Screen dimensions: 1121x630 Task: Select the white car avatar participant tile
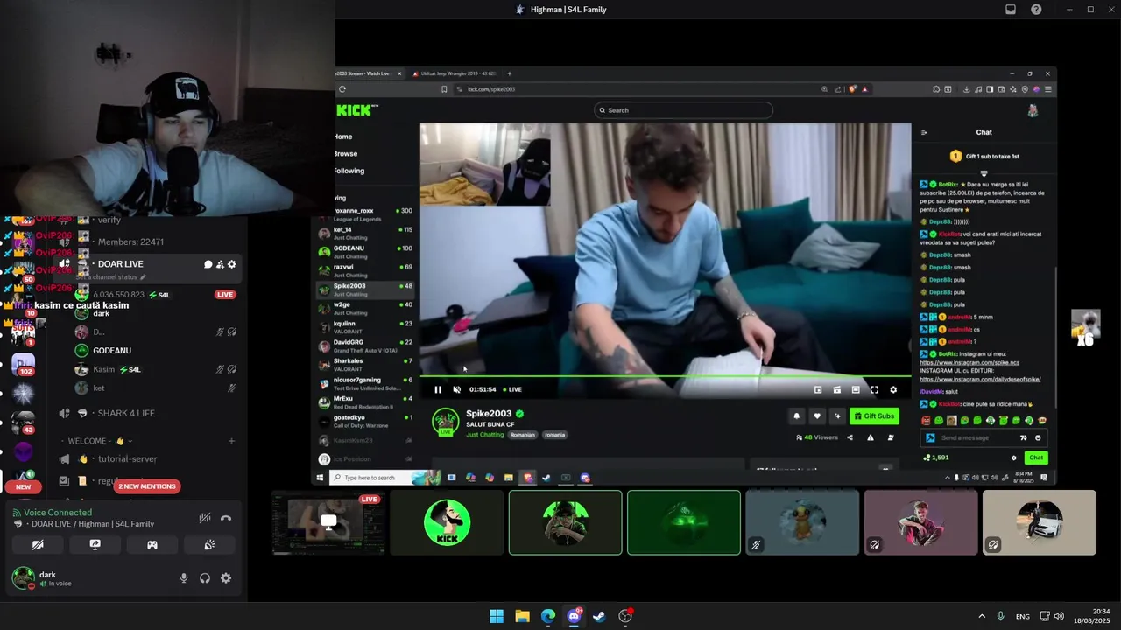point(1040,523)
